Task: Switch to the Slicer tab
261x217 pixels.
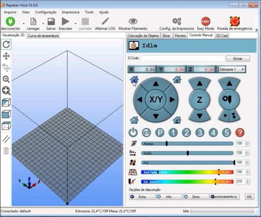Action: (x=166, y=36)
